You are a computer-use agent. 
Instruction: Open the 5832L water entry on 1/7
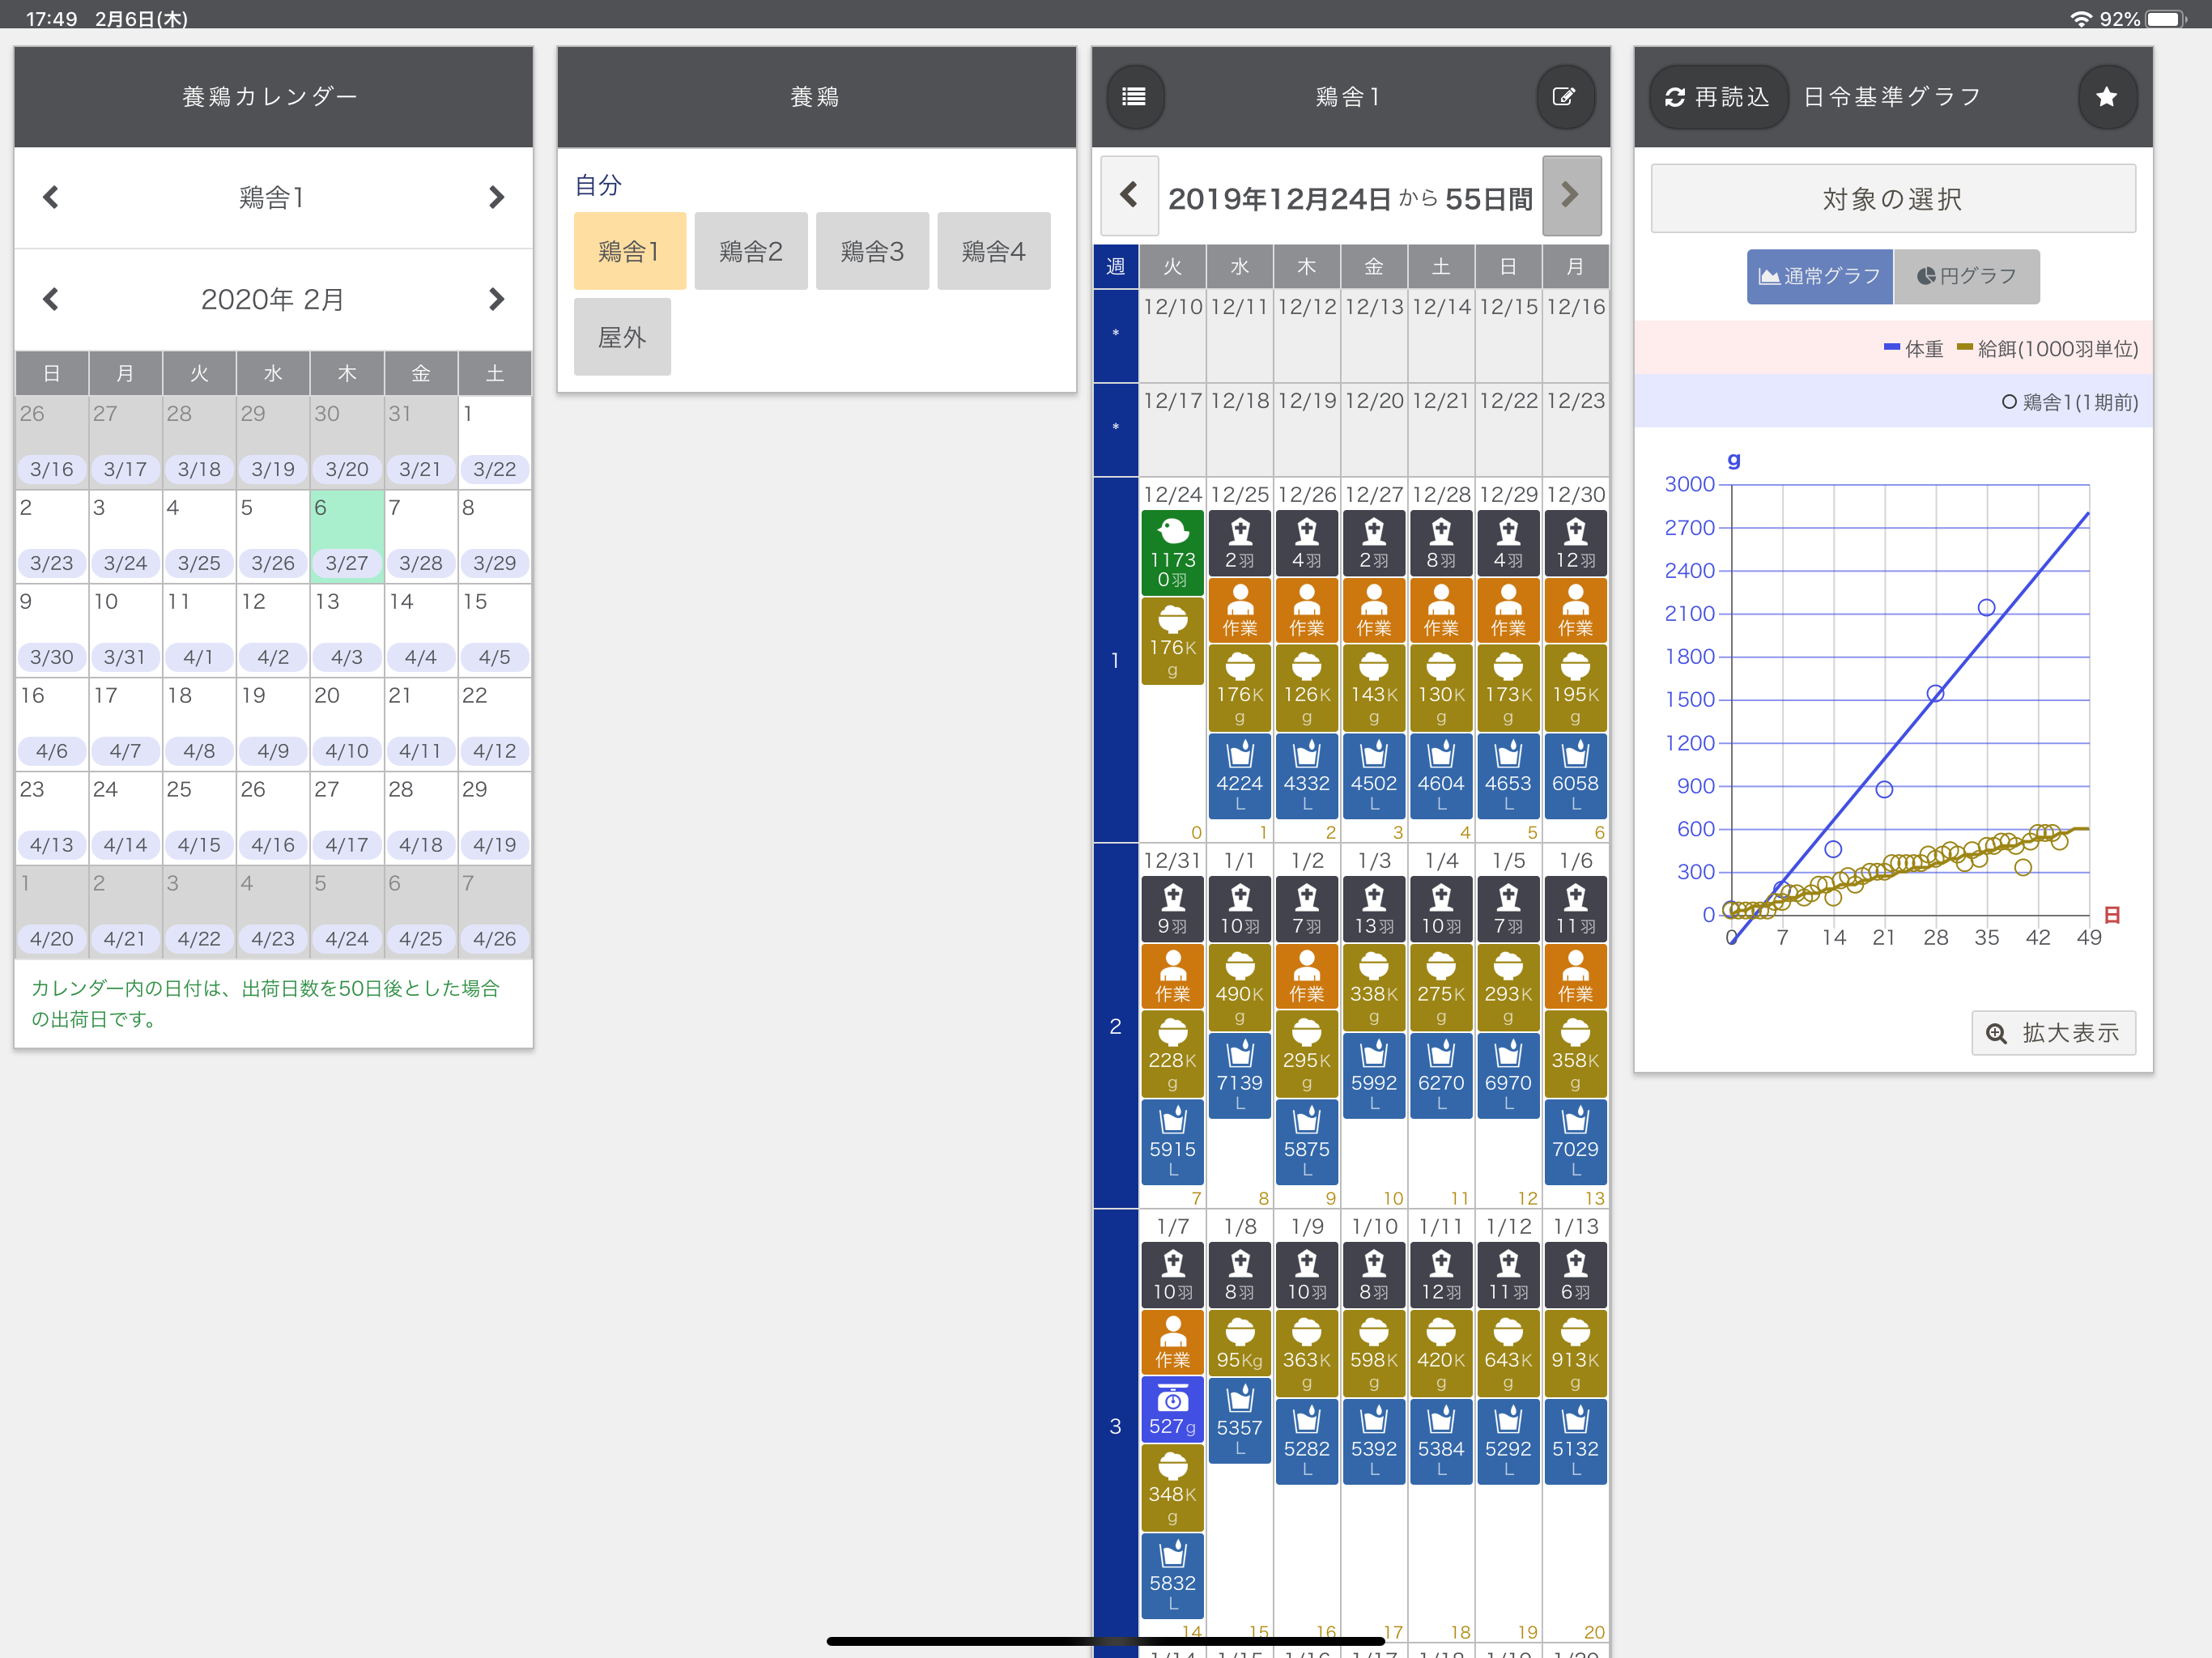1172,1576
